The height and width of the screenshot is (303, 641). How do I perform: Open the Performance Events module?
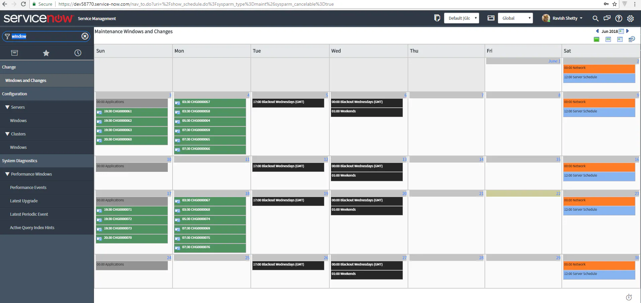[28, 187]
